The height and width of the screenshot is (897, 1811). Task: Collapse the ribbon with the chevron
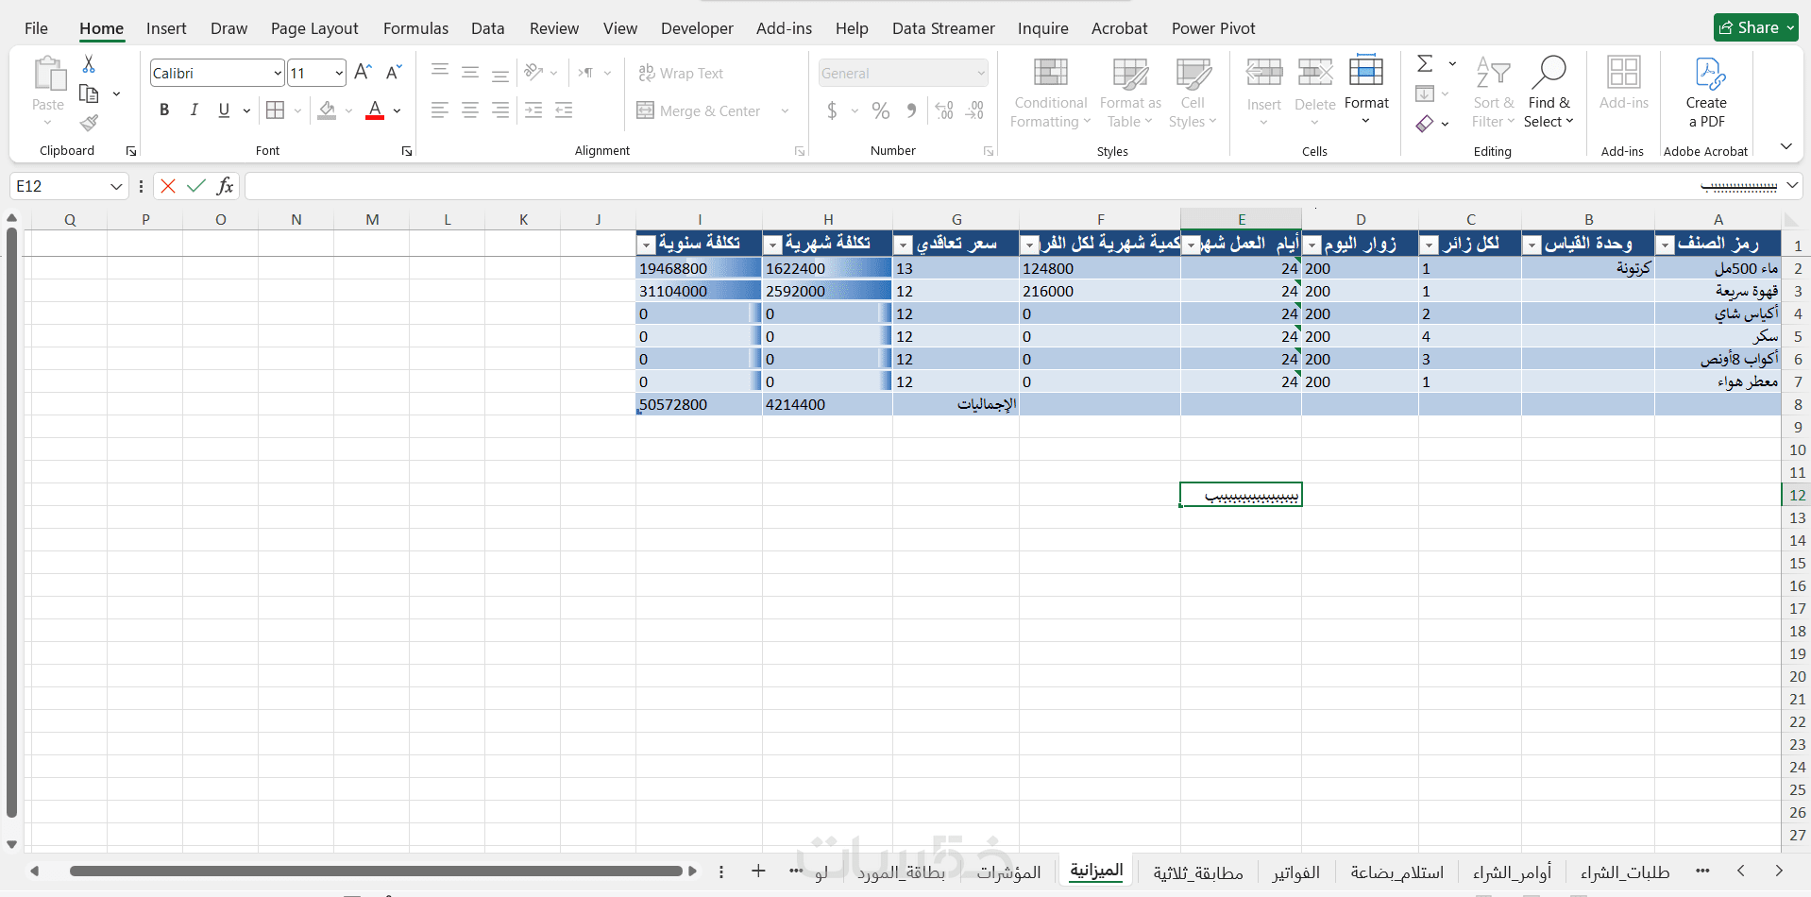(1786, 146)
